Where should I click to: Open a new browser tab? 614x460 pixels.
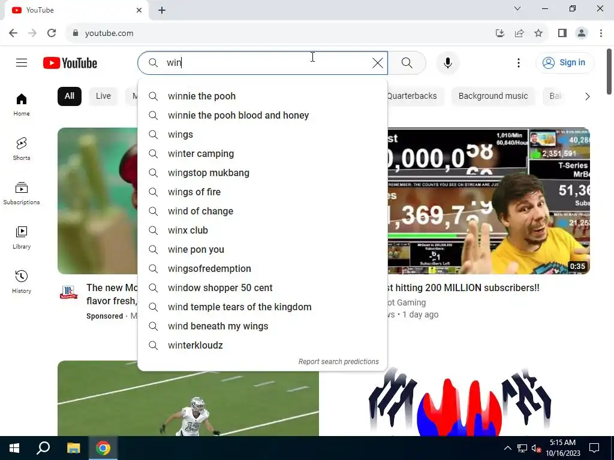tap(162, 11)
